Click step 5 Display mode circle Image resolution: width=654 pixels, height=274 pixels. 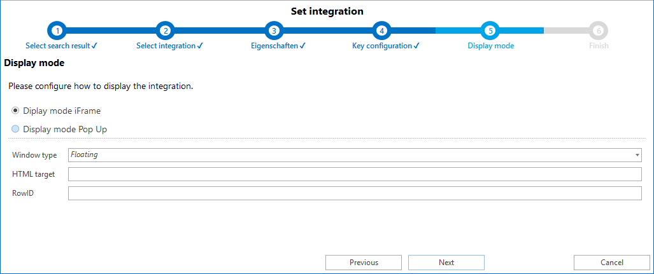pyautogui.click(x=490, y=31)
